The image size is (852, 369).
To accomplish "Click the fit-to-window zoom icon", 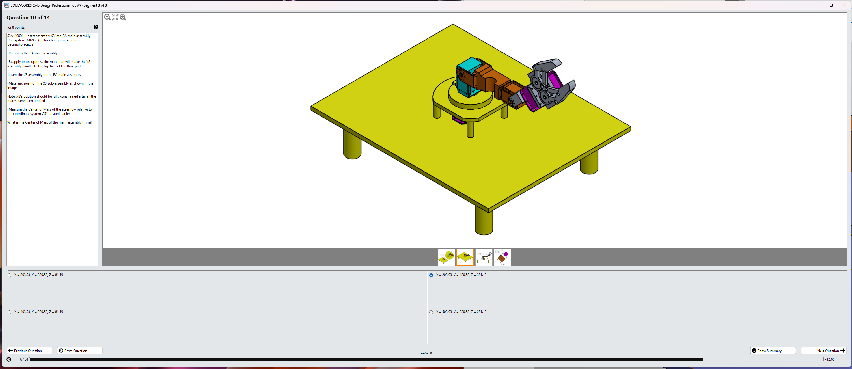I will tap(115, 17).
